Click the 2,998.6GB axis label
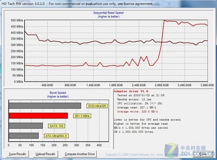Viewport: 217px width, 160px height. (162, 85)
